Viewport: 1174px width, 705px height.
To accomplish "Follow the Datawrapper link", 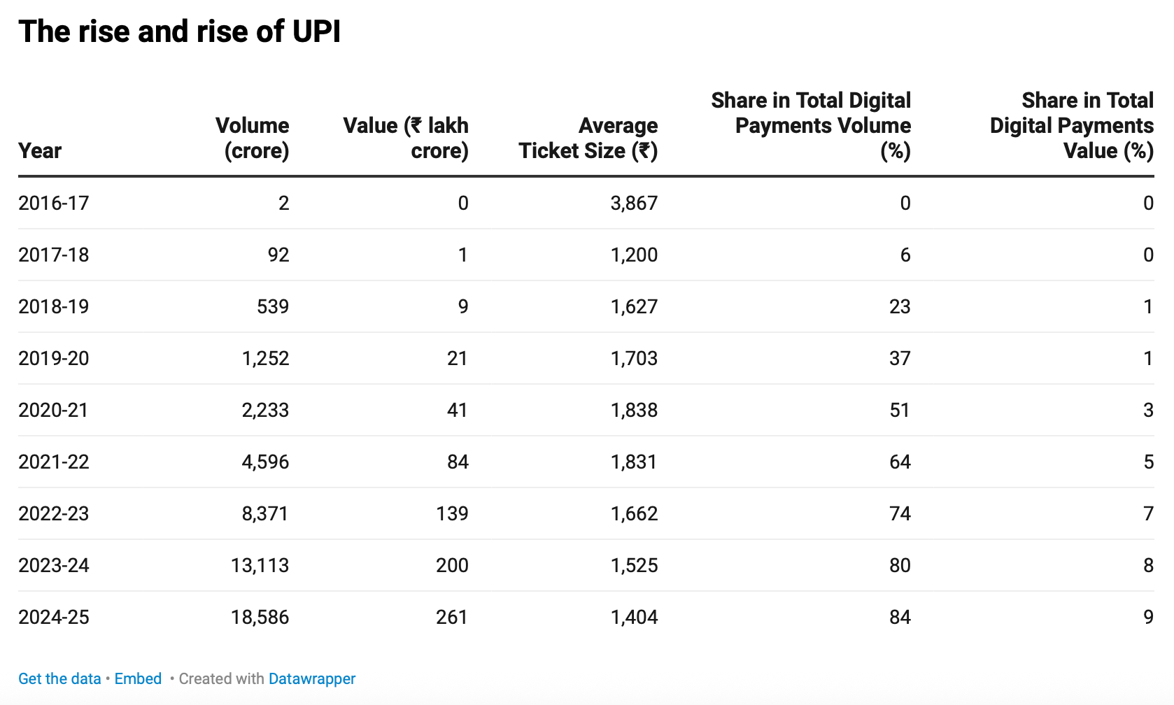I will (312, 678).
